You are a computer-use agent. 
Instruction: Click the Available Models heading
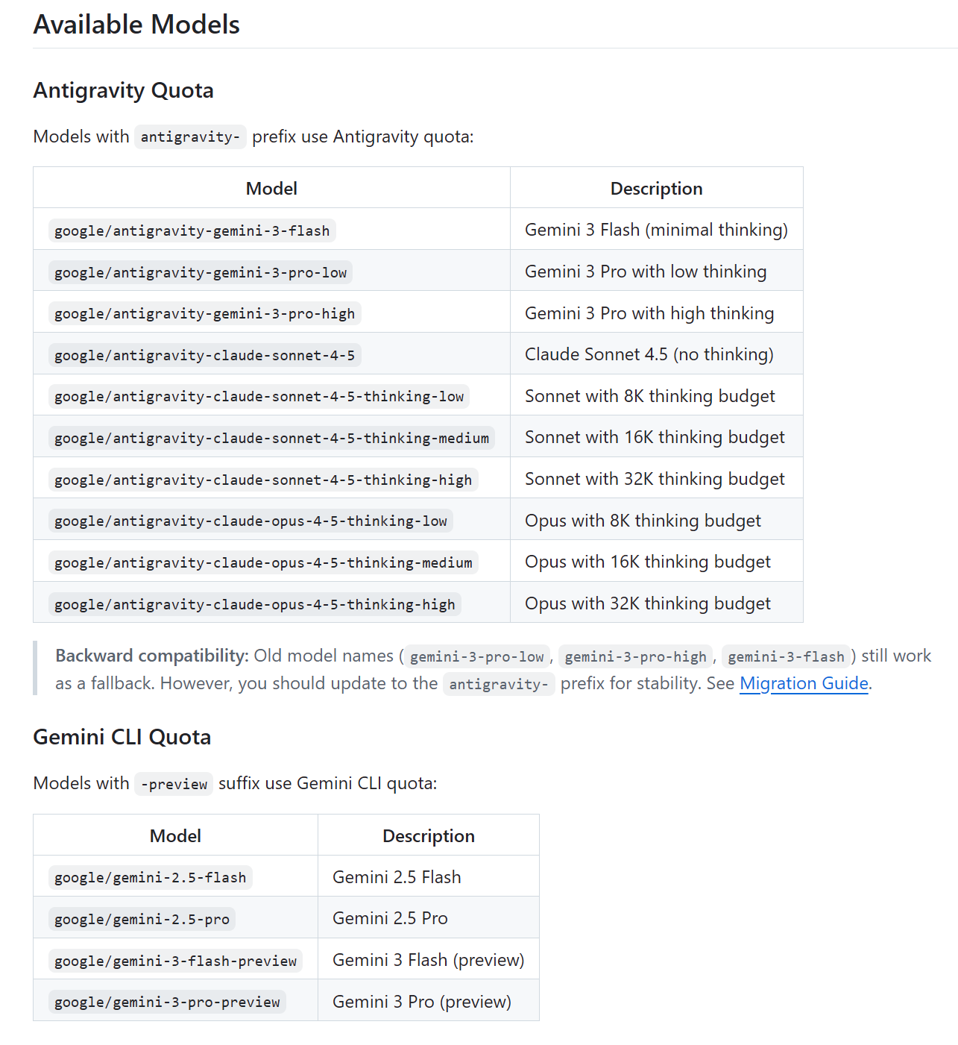pos(136,25)
